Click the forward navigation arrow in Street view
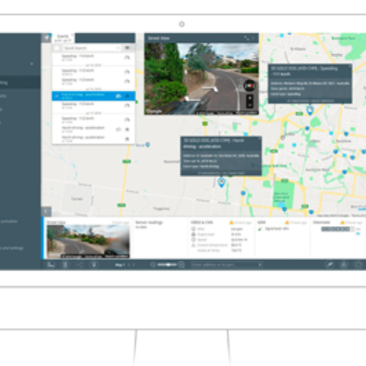 coord(210,89)
